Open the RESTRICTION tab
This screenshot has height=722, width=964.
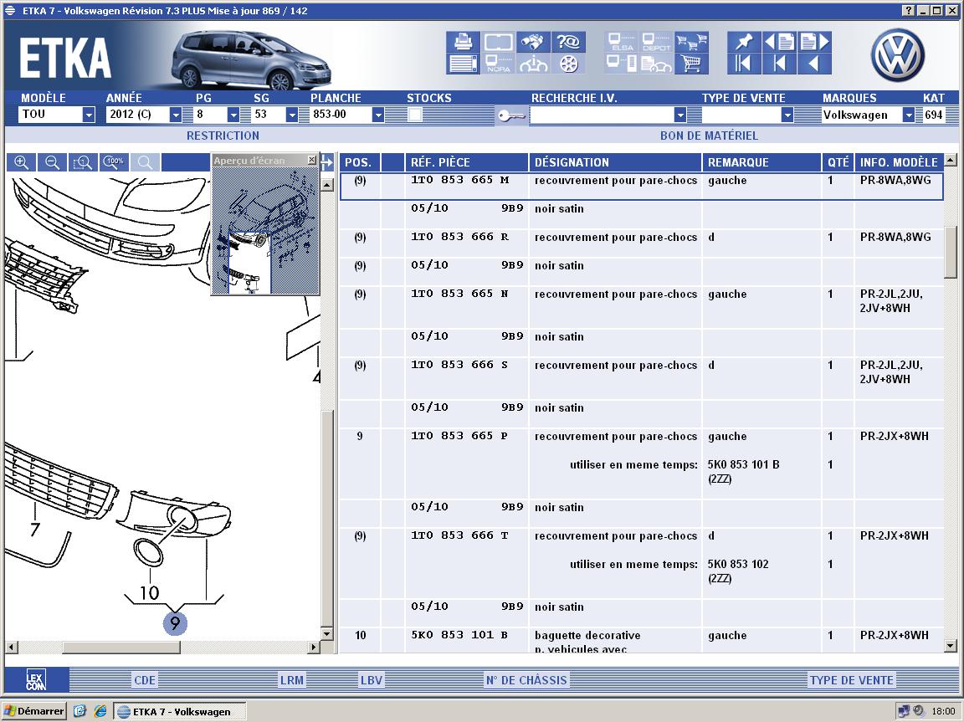pyautogui.click(x=223, y=136)
